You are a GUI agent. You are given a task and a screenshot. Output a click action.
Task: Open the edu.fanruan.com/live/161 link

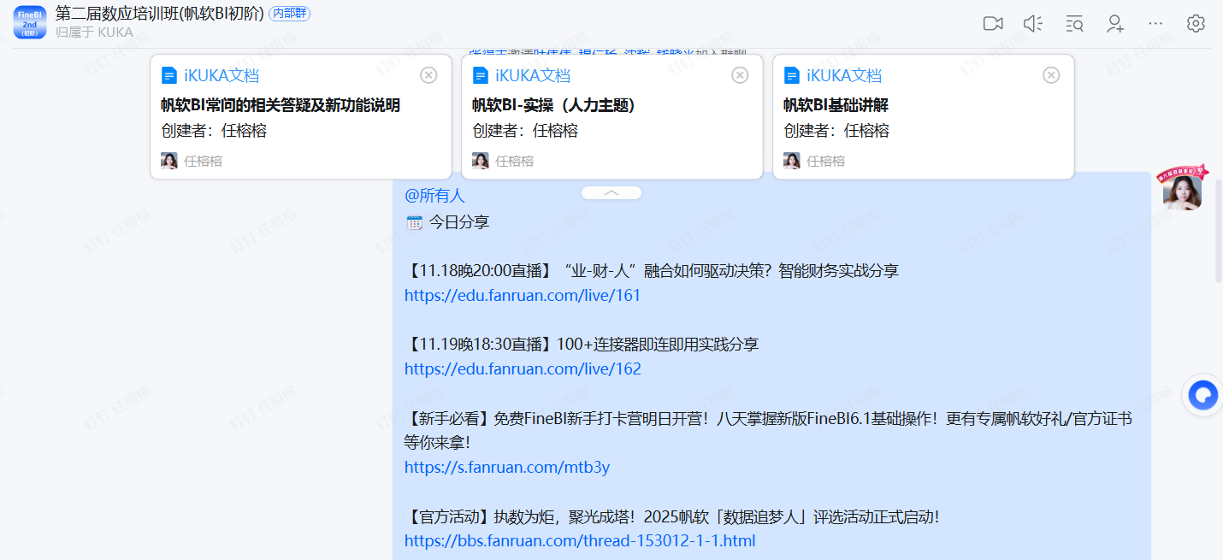pyautogui.click(x=523, y=296)
